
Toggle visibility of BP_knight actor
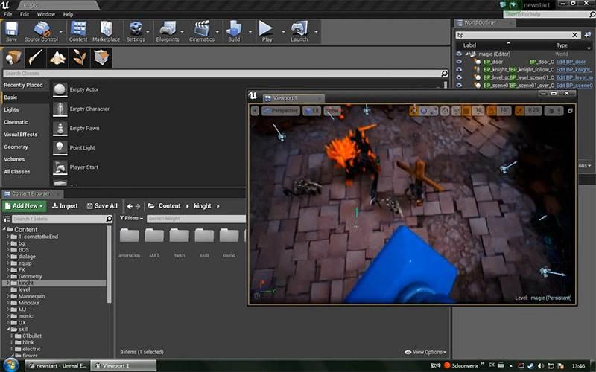pyautogui.click(x=459, y=69)
